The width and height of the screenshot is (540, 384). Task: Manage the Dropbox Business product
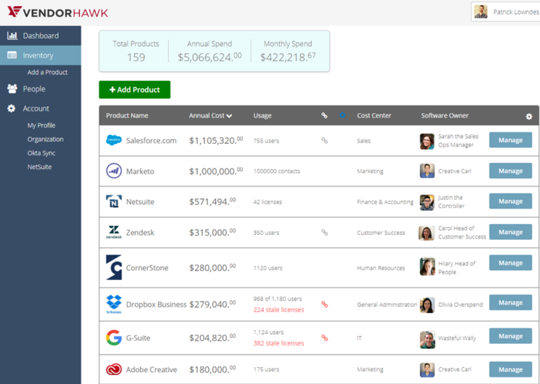[510, 303]
